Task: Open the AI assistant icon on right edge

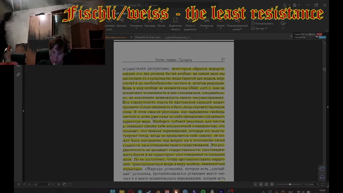Action: pyautogui.click(x=322, y=169)
